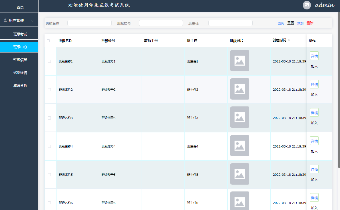Image resolution: width=340 pixels, height=210 pixels.
Task: Focus the 班主任 search input field
Action: click(230, 23)
